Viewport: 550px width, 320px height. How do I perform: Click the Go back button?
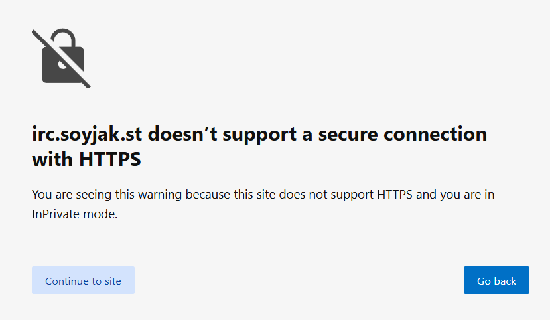[496, 280]
